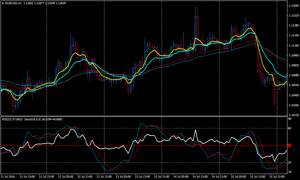Click the EURUSD,H1 symbol label

[x=13, y=3]
